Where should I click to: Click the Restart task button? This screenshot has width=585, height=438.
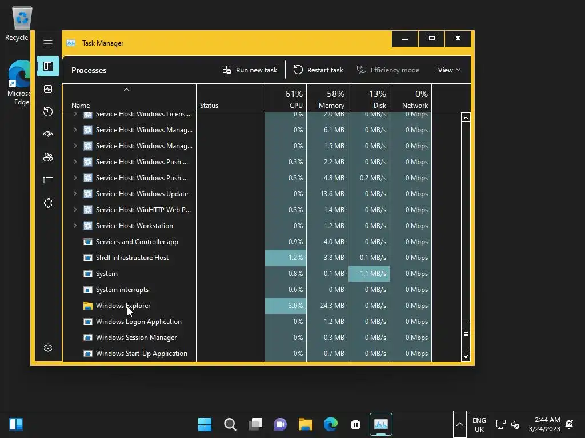318,70
